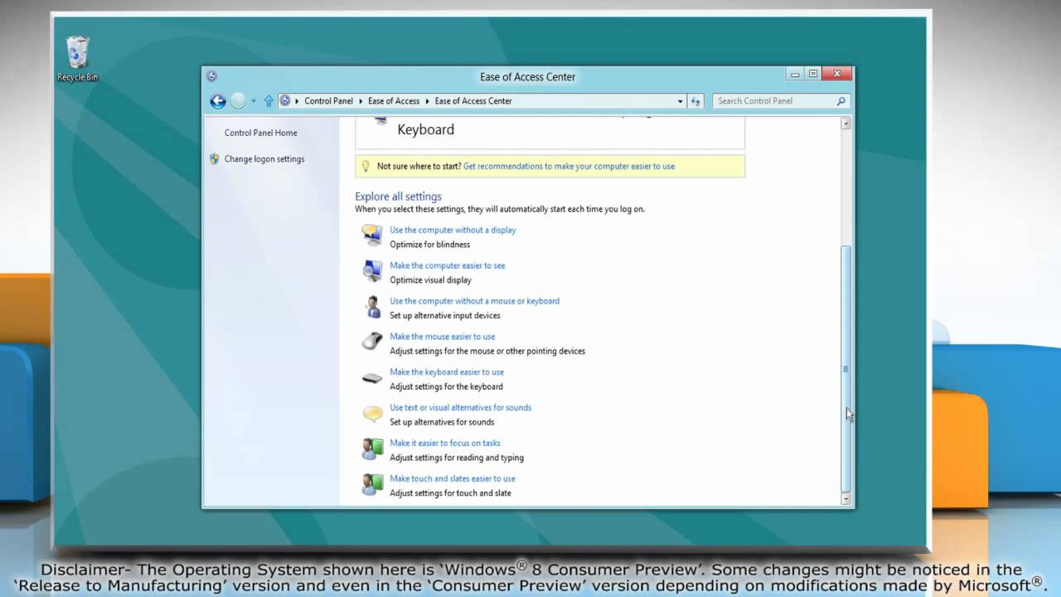This screenshot has height=597, width=1061.
Task: Click the Refresh button beside address bar
Action: (696, 101)
